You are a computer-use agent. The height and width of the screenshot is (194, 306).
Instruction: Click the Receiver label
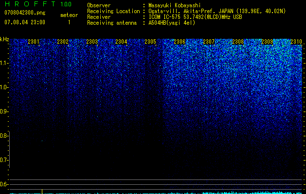coord(99,17)
